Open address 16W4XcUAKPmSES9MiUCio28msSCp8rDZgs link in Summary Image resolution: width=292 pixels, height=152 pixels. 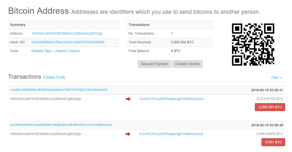tap(67, 34)
